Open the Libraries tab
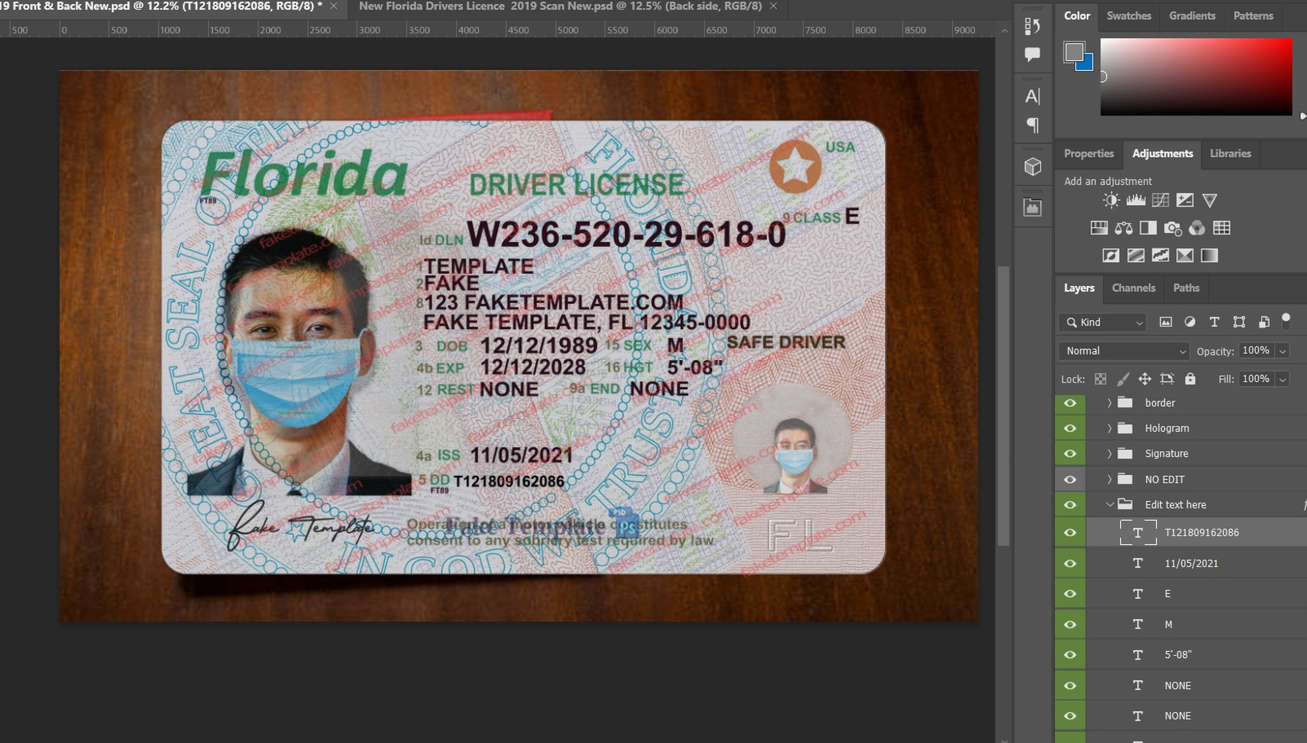The image size is (1307, 743). click(x=1230, y=154)
